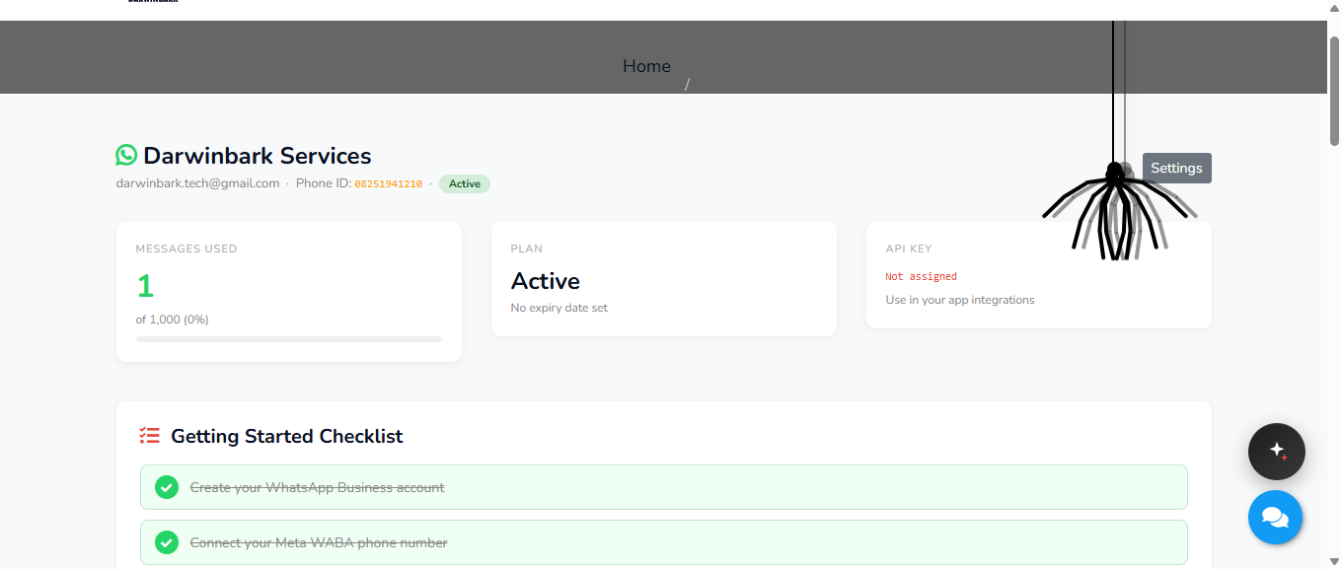Click the red checklist icon by Getting Started
Viewport: 1342px width, 569px height.
pos(150,436)
